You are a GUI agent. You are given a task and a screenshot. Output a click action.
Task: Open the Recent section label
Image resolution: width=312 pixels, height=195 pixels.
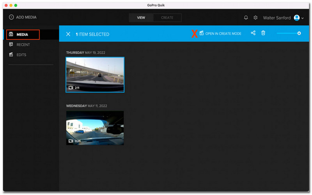click(23, 45)
